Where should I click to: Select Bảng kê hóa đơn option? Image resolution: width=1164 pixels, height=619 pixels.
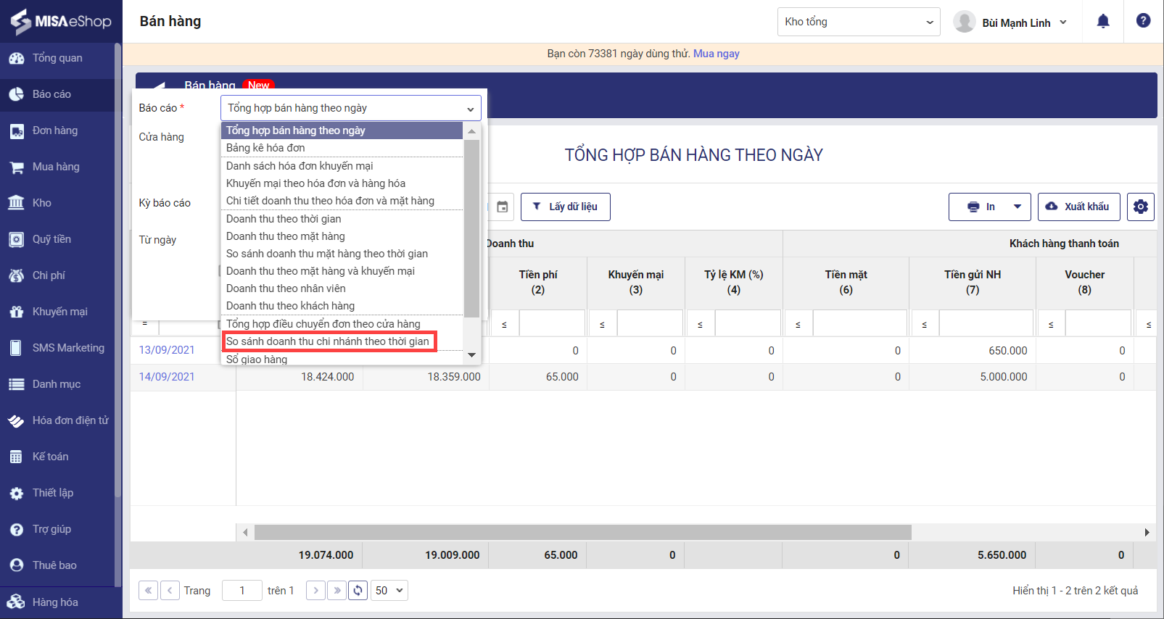[x=265, y=148]
